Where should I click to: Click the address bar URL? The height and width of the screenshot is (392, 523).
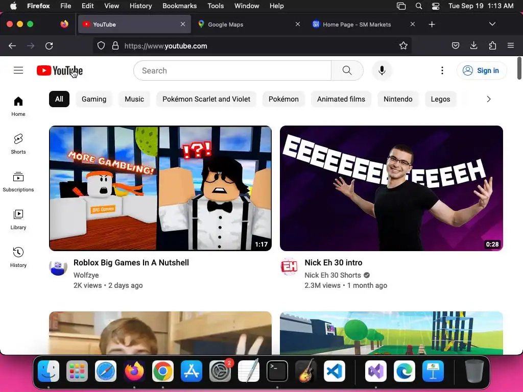coord(166,46)
